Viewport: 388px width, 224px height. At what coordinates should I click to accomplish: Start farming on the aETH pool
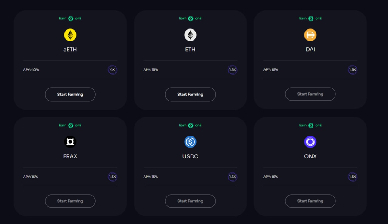(70, 95)
